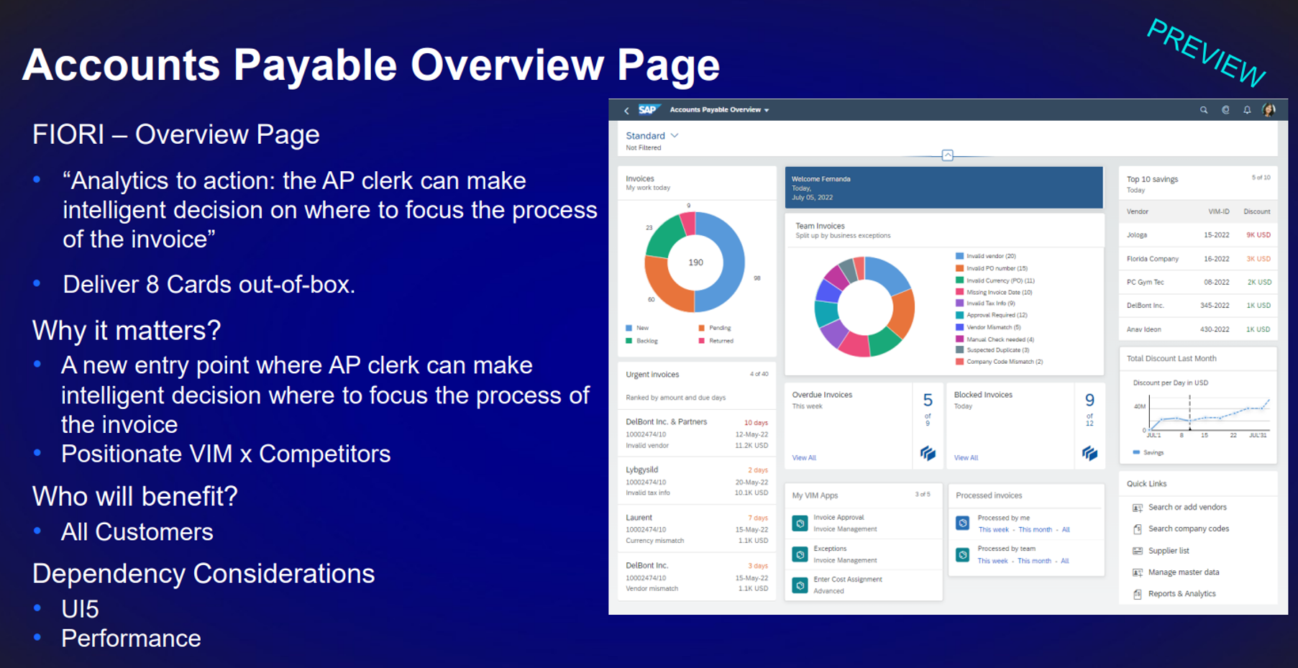Image resolution: width=1298 pixels, height=668 pixels.
Task: Open the search icon in SAP header
Action: coord(1204,110)
